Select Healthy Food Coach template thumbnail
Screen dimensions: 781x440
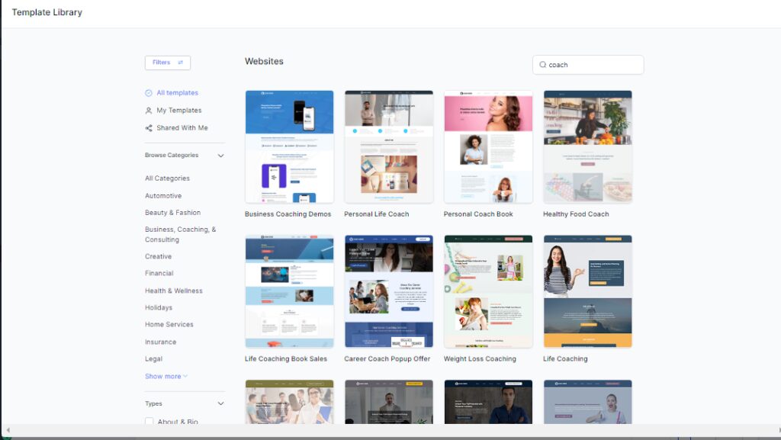pos(587,147)
